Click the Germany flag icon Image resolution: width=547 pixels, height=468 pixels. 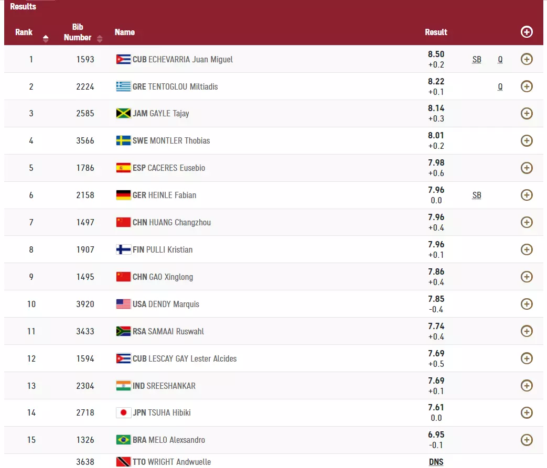[123, 195]
